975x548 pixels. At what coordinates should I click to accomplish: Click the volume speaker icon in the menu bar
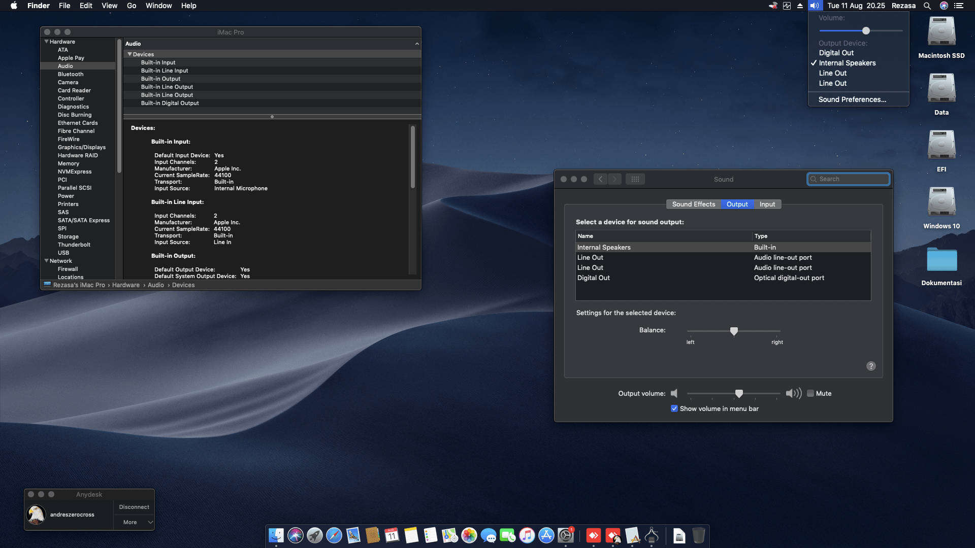(x=815, y=6)
